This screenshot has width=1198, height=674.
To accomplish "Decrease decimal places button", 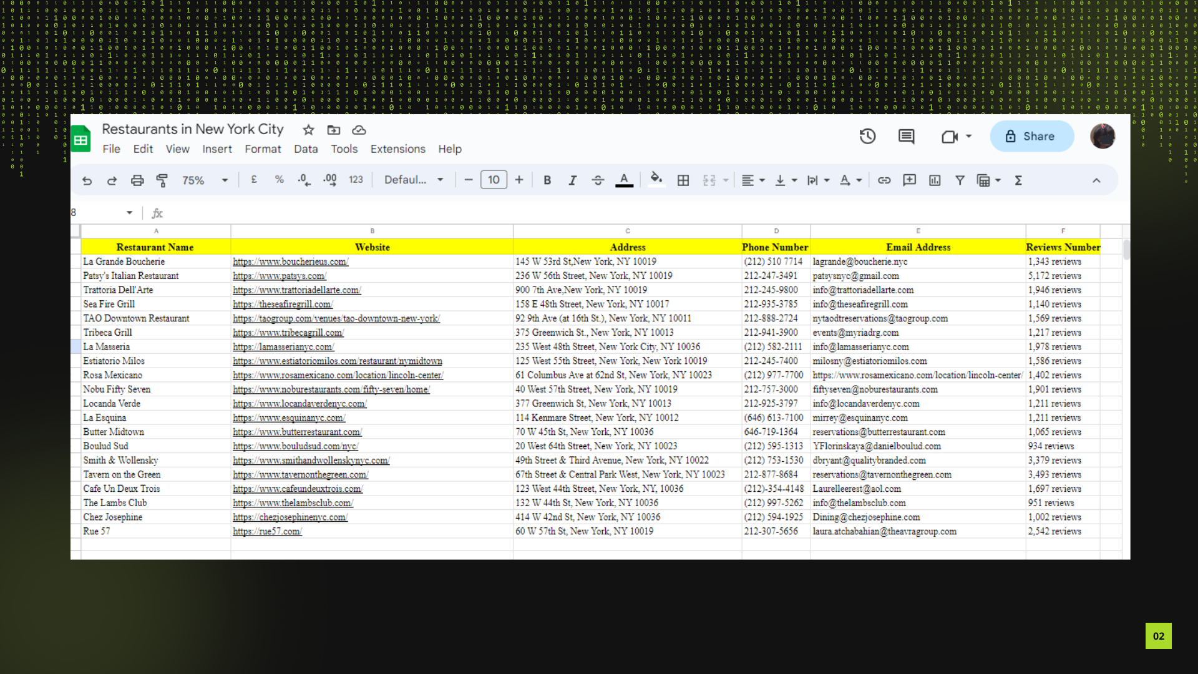I will point(304,180).
